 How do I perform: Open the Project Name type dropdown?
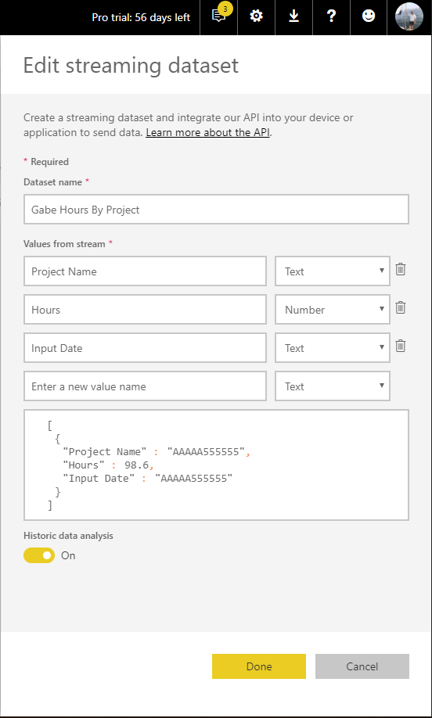333,271
